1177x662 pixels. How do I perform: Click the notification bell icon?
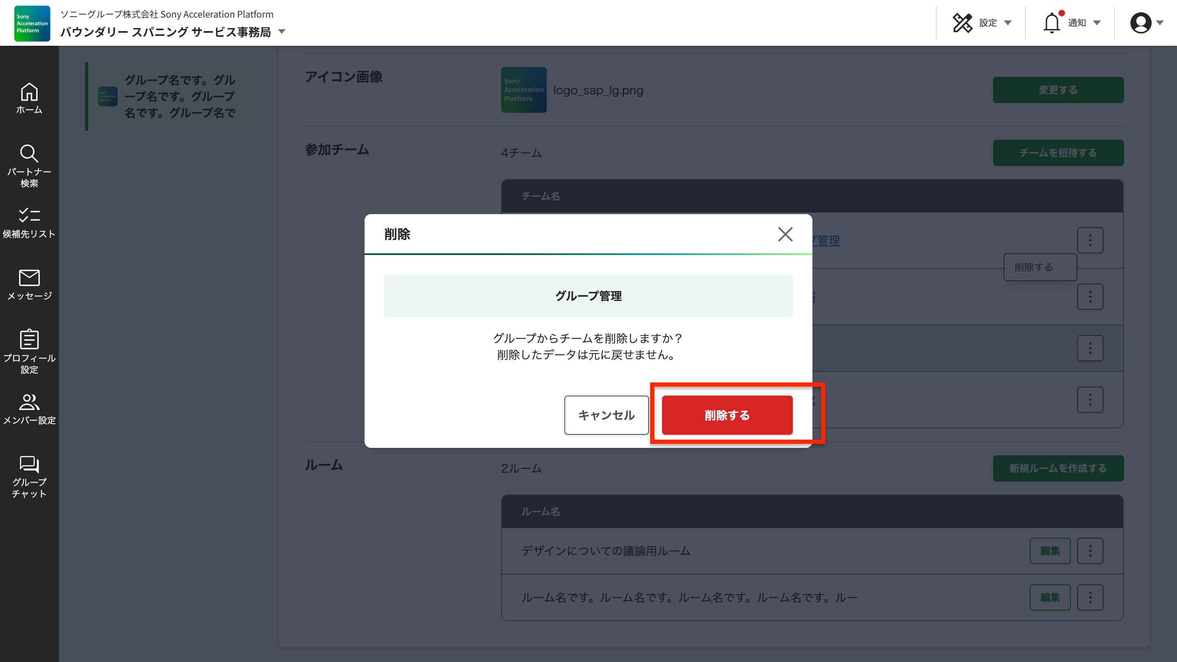coord(1052,23)
